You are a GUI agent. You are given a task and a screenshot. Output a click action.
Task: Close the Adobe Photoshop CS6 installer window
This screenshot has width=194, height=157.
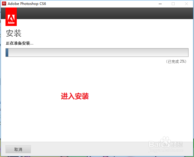pyautogui.click(x=186, y=4)
